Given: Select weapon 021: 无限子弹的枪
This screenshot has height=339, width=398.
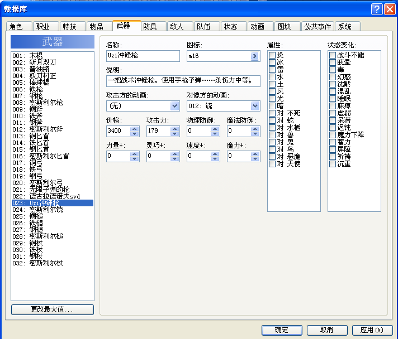Looking at the screenshot, I should click(x=53, y=190).
